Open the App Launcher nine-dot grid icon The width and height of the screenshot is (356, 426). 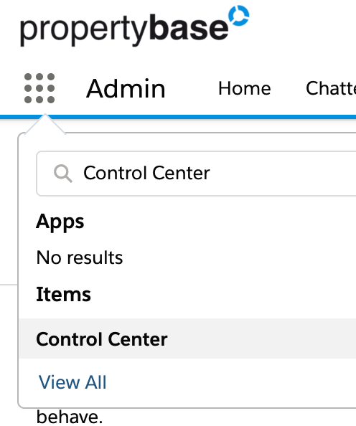point(39,88)
